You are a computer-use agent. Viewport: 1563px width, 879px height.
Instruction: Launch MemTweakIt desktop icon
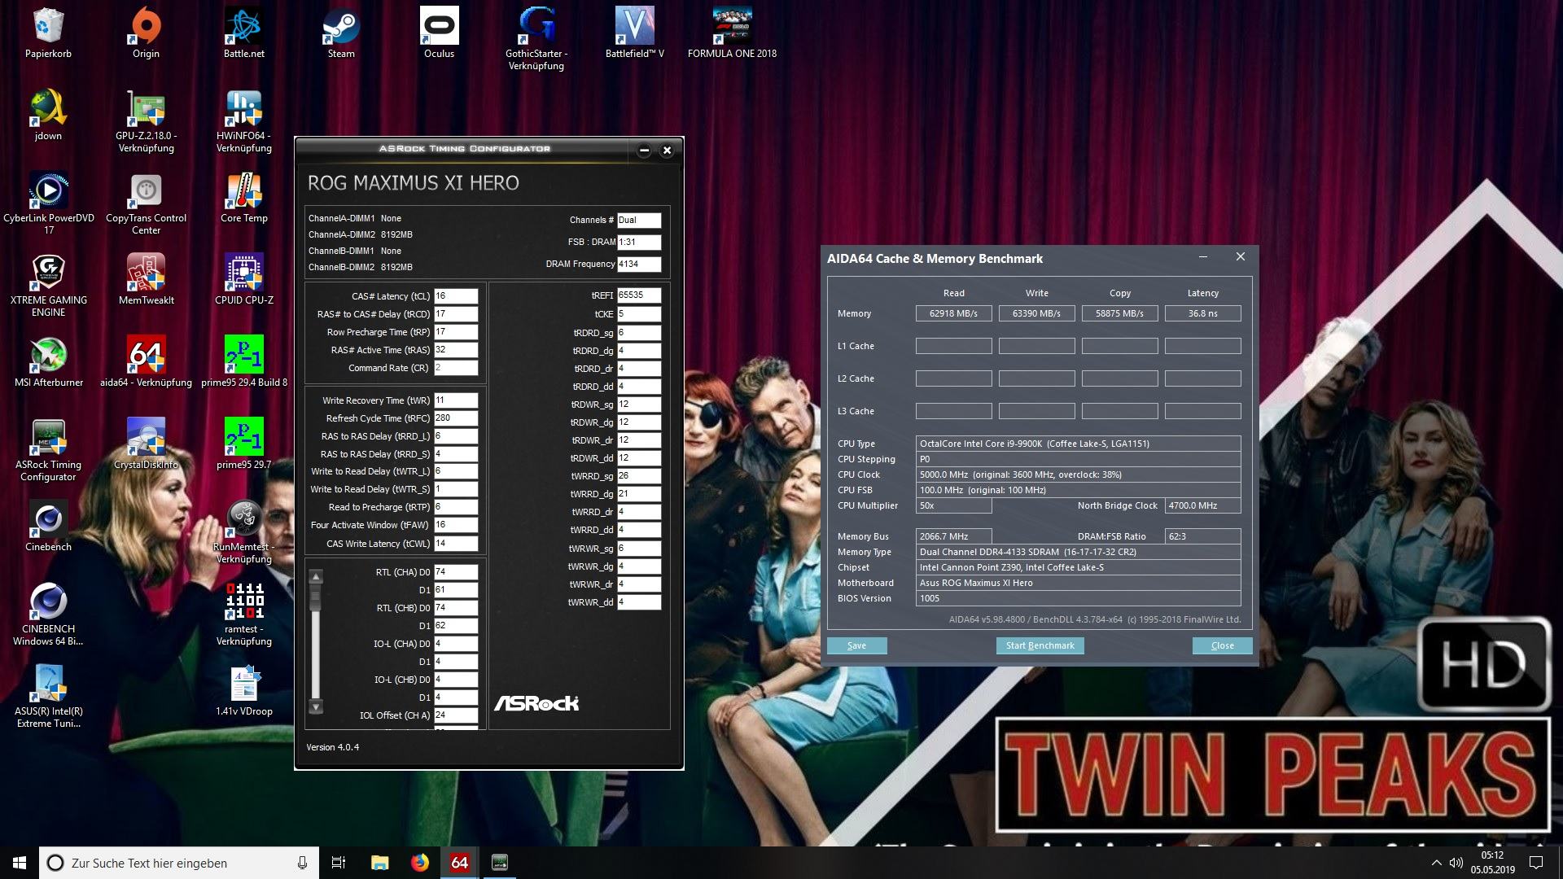coord(146,280)
